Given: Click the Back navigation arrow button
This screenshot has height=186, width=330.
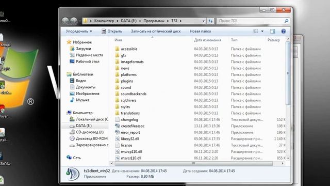Looking at the screenshot, I should [x=65, y=21].
